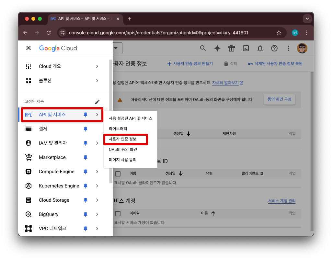Close the Google Cloud navigation menu
This screenshot has height=260, width=332.
tap(29, 48)
